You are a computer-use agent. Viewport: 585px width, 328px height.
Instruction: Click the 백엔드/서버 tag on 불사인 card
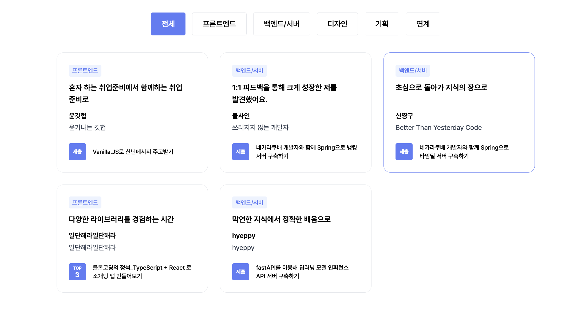pos(249,71)
